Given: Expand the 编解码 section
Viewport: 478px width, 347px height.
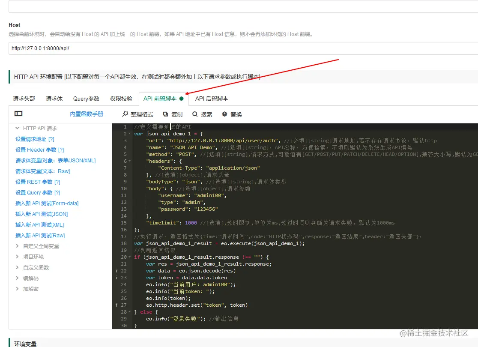Looking at the screenshot, I should [x=18, y=278].
